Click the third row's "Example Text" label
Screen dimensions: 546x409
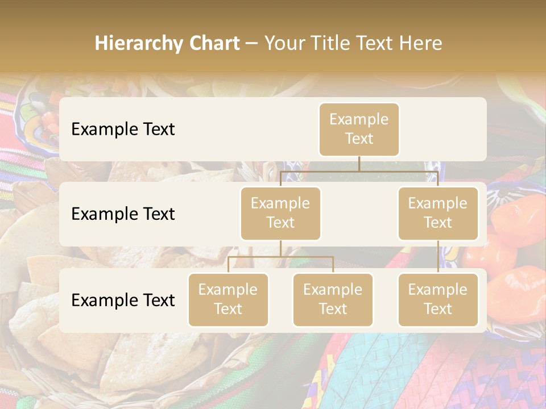pyautogui.click(x=123, y=300)
